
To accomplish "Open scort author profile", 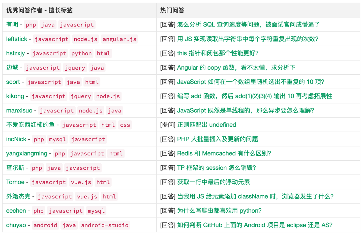I will [13, 82].
